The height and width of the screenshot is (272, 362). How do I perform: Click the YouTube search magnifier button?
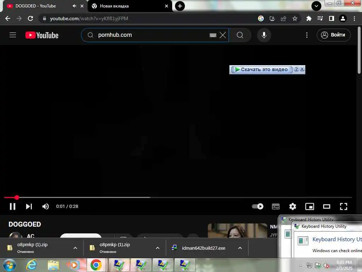click(x=240, y=35)
